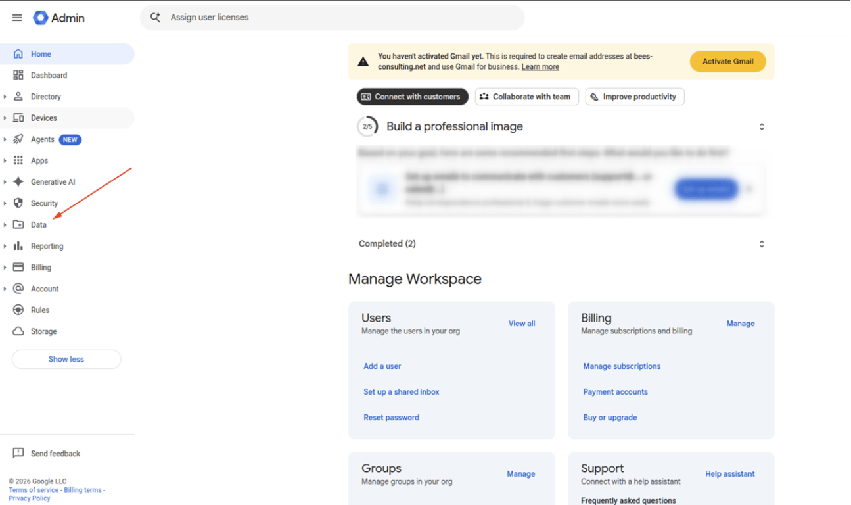851x505 pixels.
Task: Click the Privacy Policy link
Action: pyautogui.click(x=30, y=498)
